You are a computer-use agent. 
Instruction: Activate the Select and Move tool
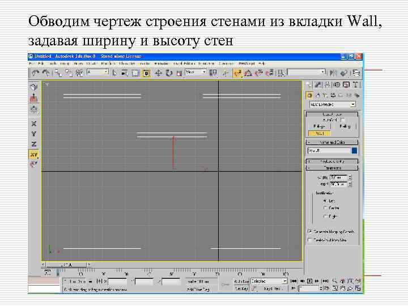[x=158, y=73]
